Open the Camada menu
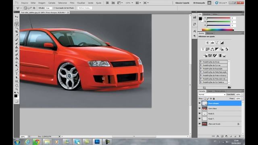 click(x=52, y=3)
